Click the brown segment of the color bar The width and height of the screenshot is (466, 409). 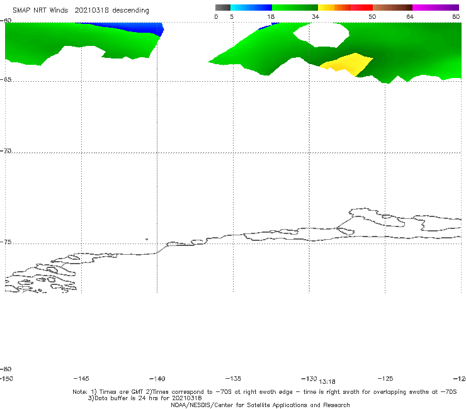(392, 8)
